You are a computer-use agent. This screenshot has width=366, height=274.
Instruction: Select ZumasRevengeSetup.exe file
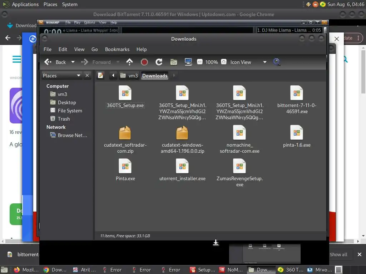(239, 173)
